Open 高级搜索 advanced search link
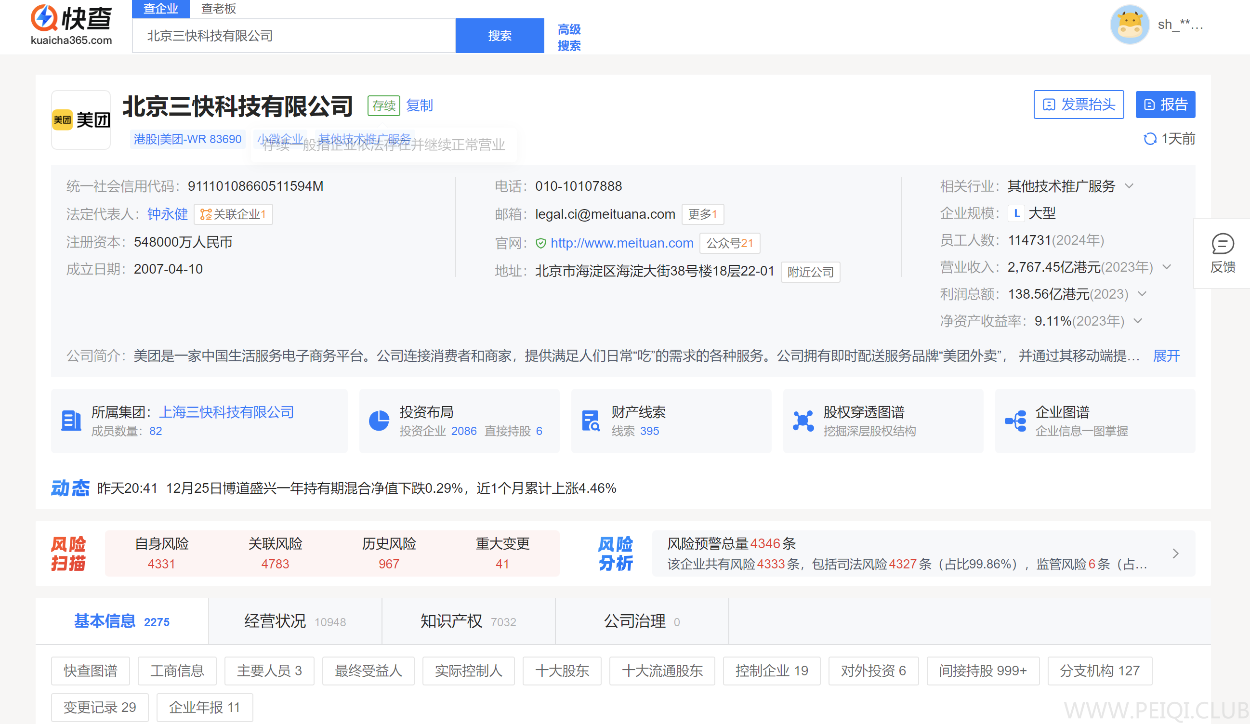The width and height of the screenshot is (1250, 724). click(x=569, y=37)
